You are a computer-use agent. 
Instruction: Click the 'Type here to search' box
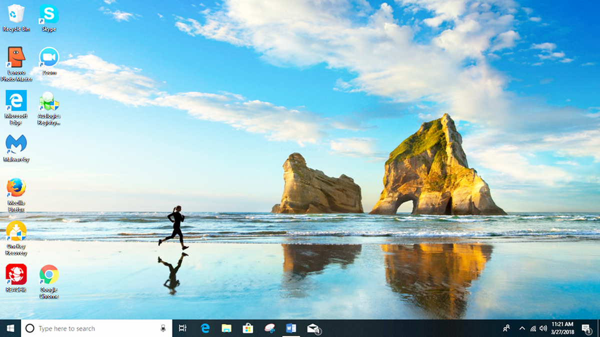click(x=96, y=328)
